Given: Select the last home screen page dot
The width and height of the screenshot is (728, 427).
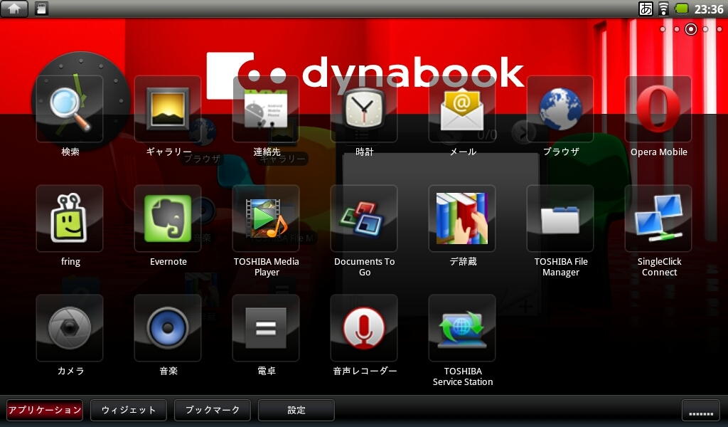Looking at the screenshot, I should coord(719,29).
